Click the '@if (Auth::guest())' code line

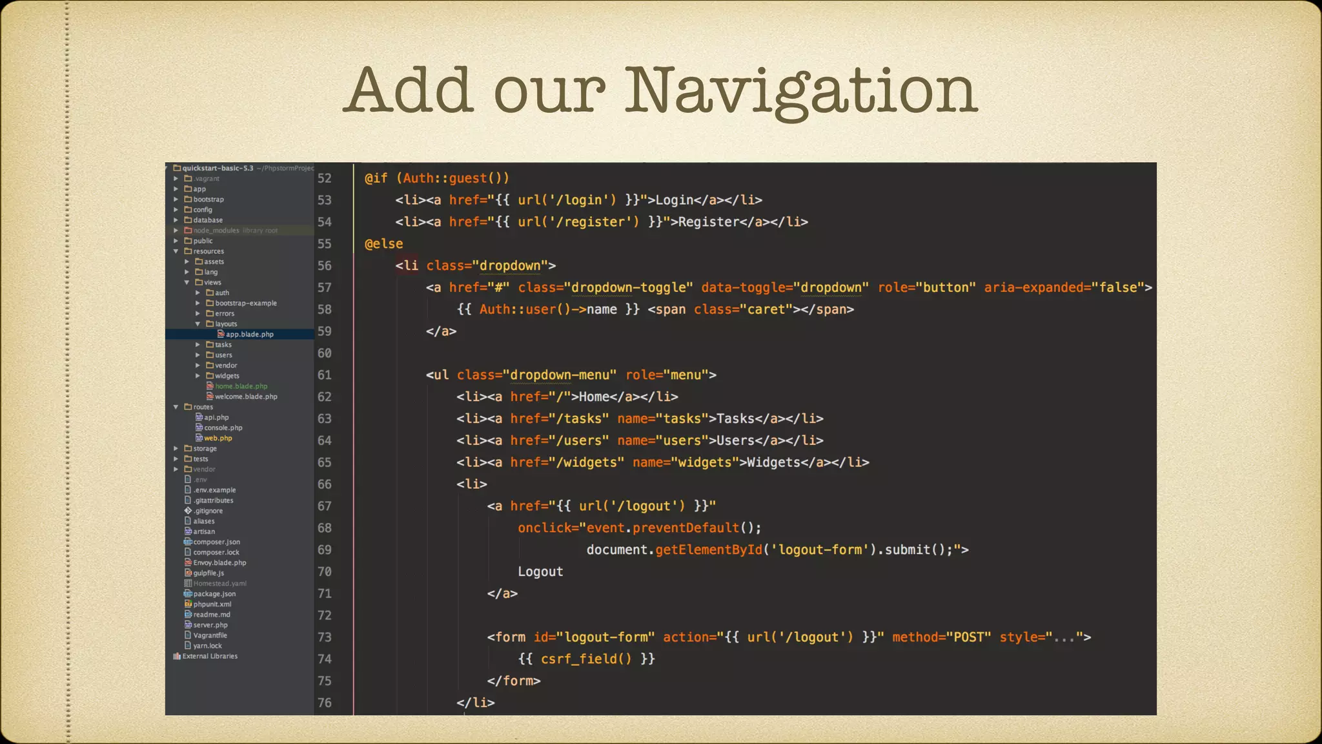(x=437, y=178)
